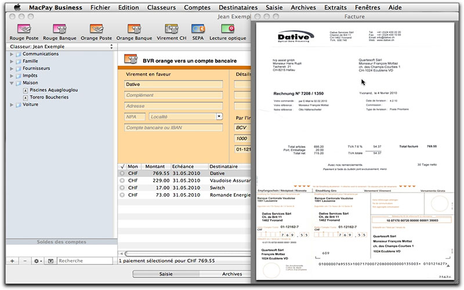Click the horizontal scrollbar under payment list
The image size is (464, 290).
(186, 253)
